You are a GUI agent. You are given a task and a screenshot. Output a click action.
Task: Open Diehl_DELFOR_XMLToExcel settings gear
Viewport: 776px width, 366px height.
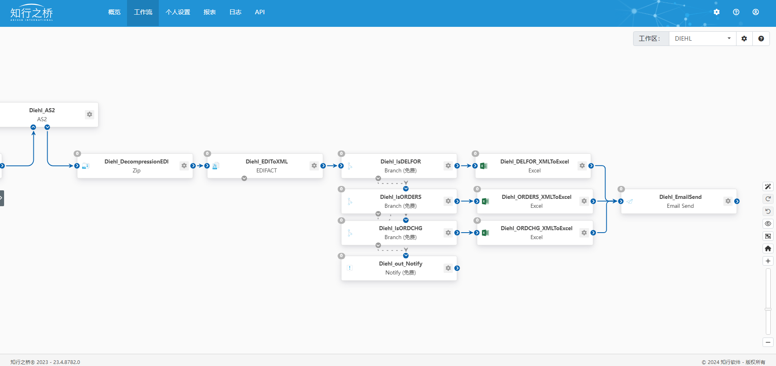coord(582,166)
